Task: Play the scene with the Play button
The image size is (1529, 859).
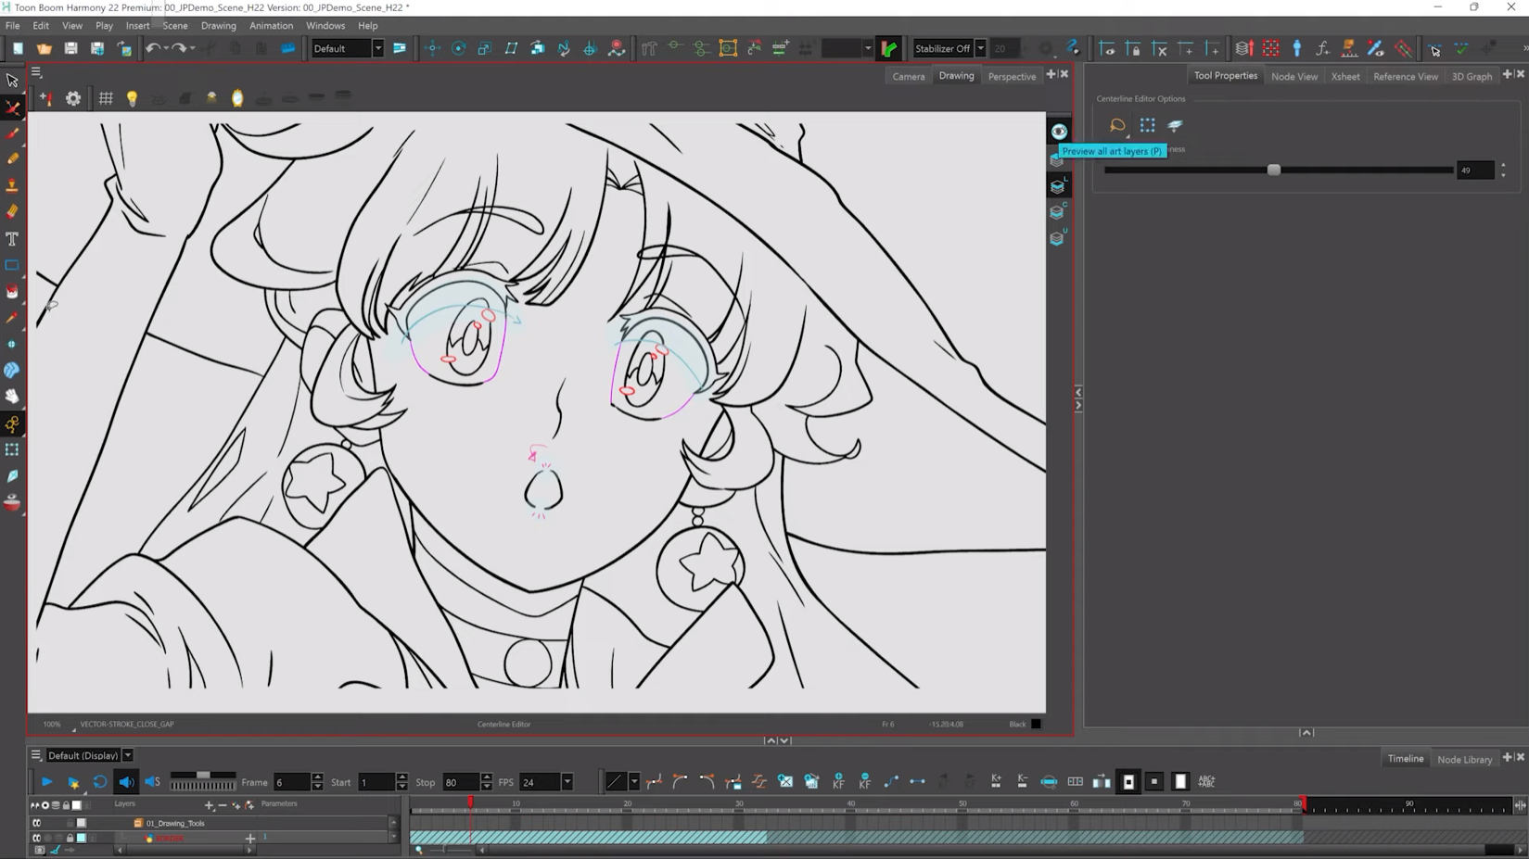Action: (x=46, y=782)
